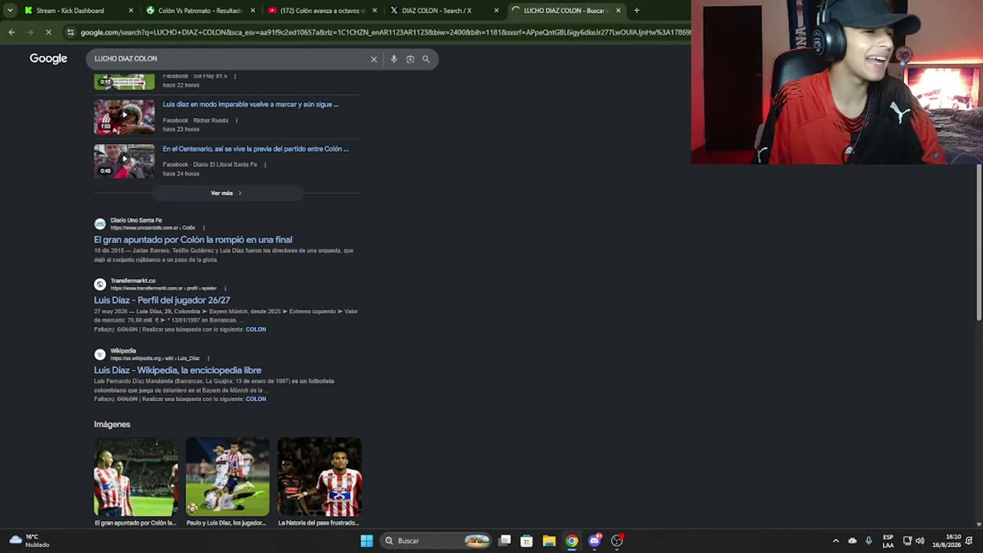
Task: Open the volume control in system tray
Action: tap(920, 541)
